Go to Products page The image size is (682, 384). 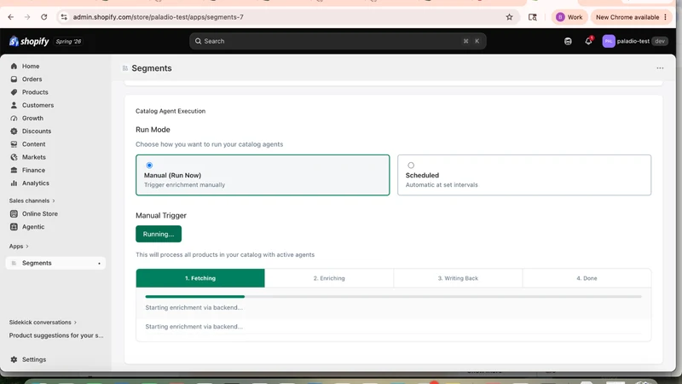(35, 92)
